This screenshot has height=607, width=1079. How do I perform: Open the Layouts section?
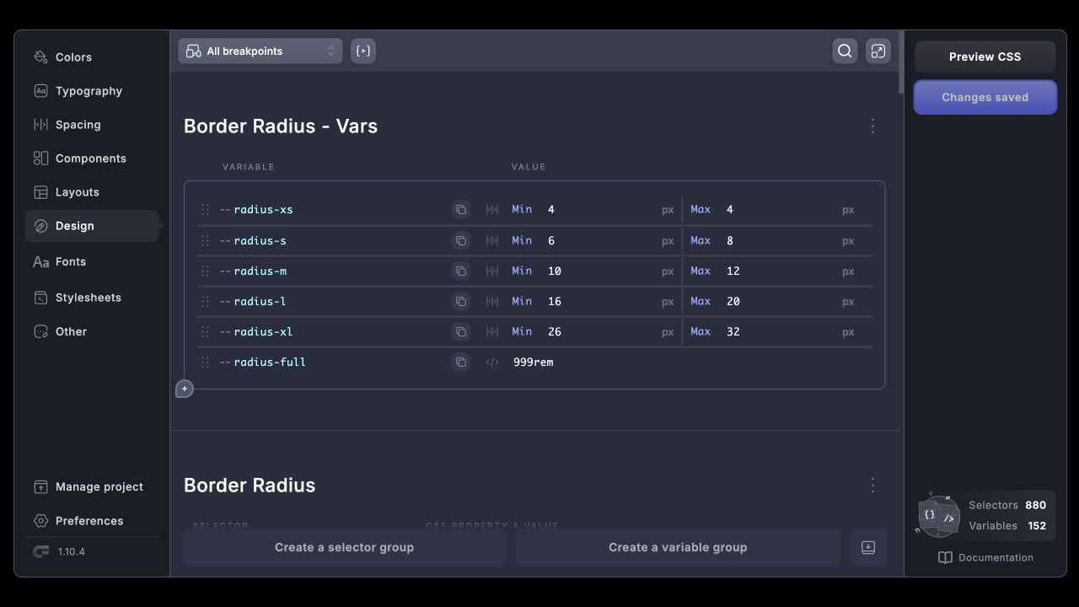point(92,192)
